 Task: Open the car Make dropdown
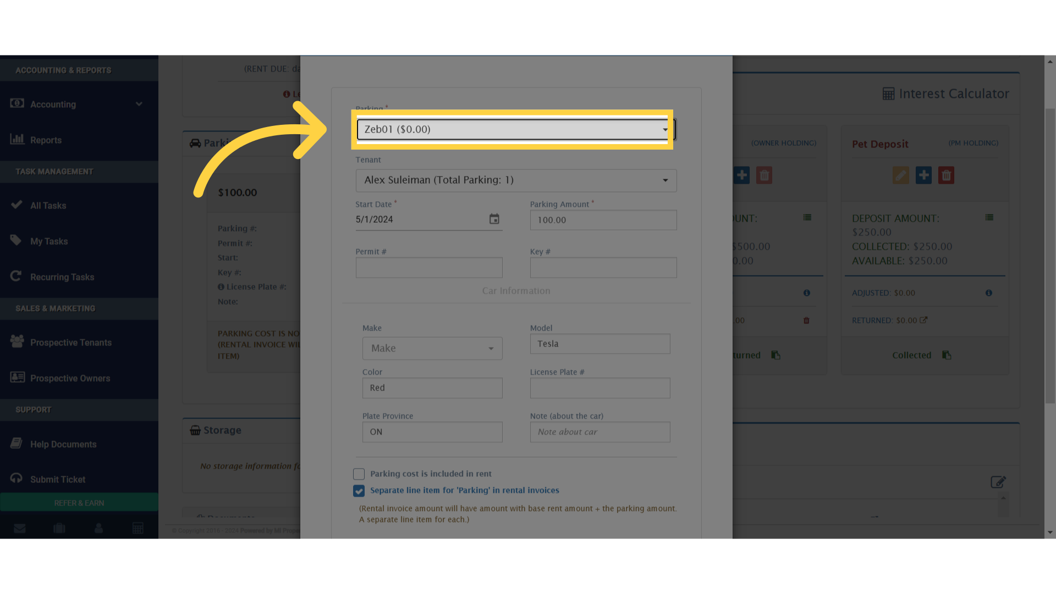click(x=432, y=348)
